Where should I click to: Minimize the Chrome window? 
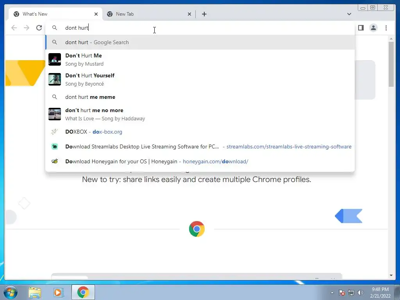tap(363, 8)
